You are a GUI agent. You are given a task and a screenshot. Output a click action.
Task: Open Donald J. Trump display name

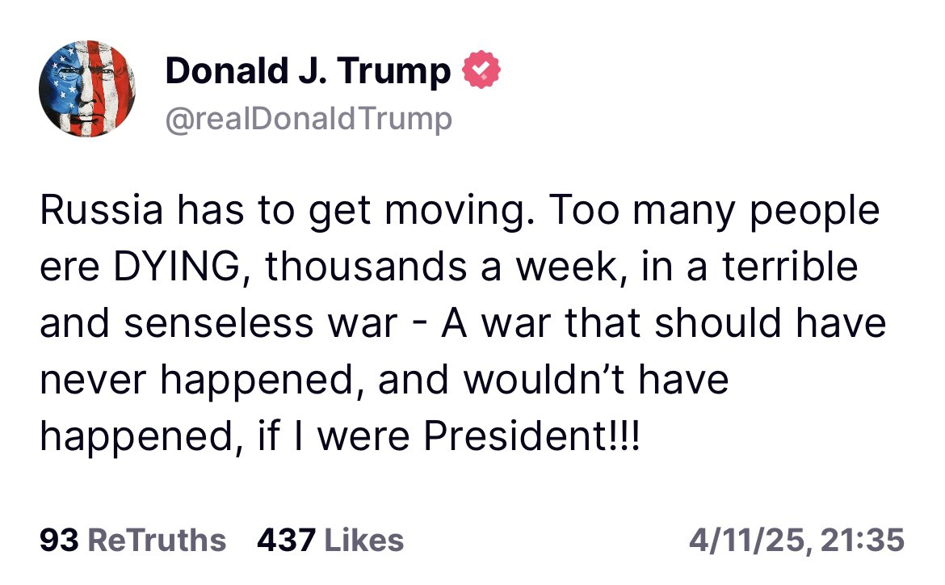tap(308, 71)
